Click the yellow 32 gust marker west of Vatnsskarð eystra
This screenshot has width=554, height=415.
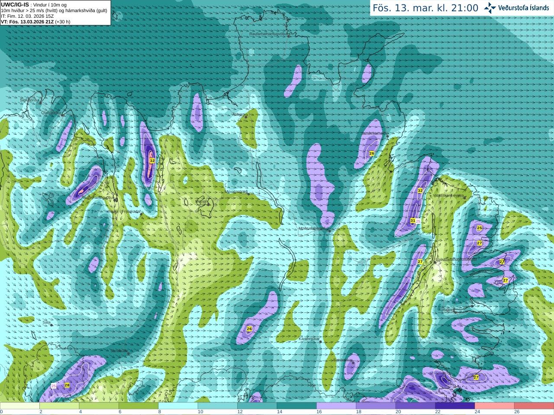tap(420, 191)
